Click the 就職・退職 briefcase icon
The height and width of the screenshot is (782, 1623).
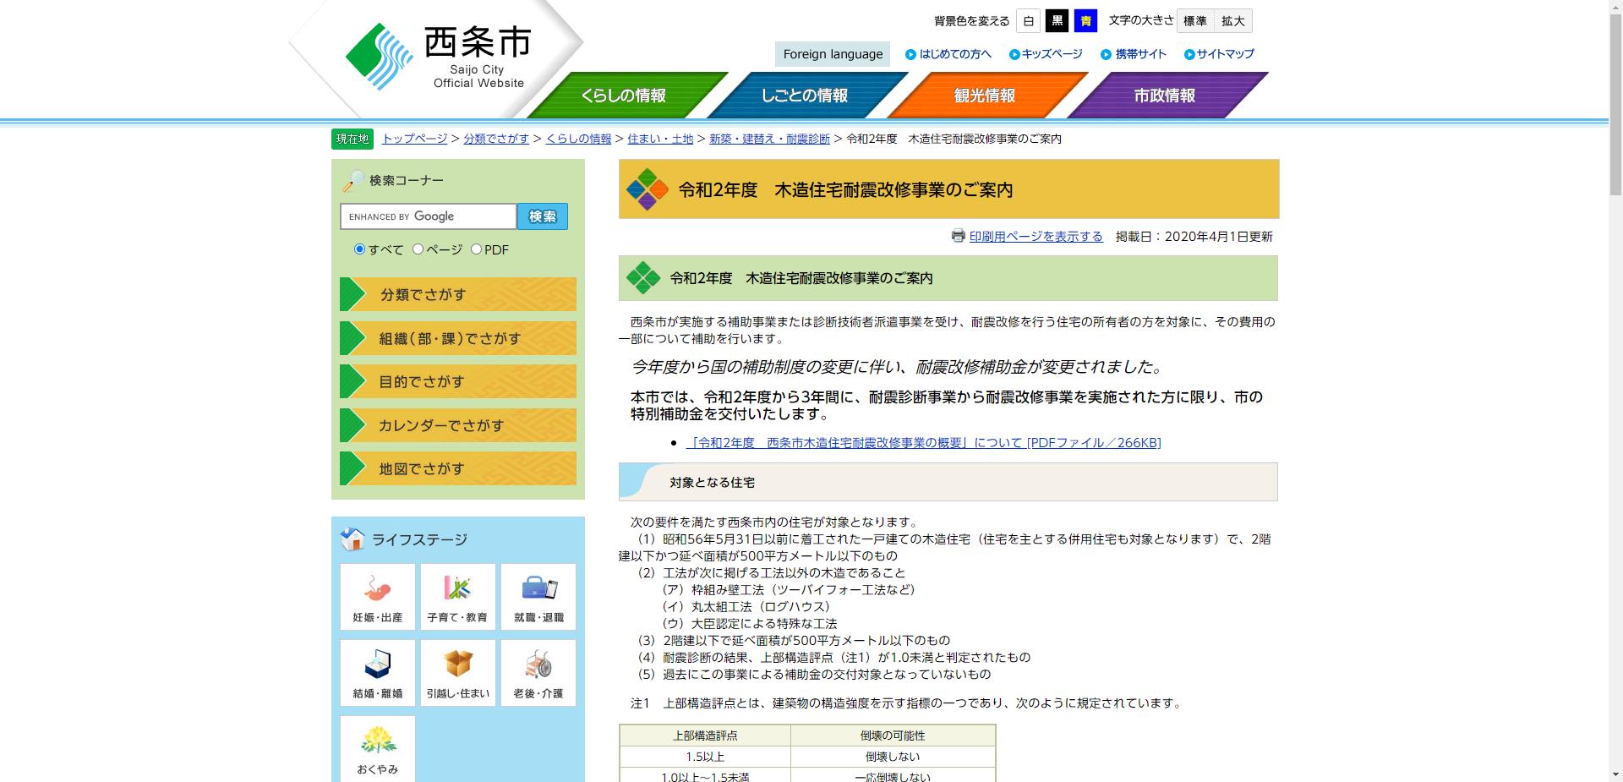(x=538, y=596)
